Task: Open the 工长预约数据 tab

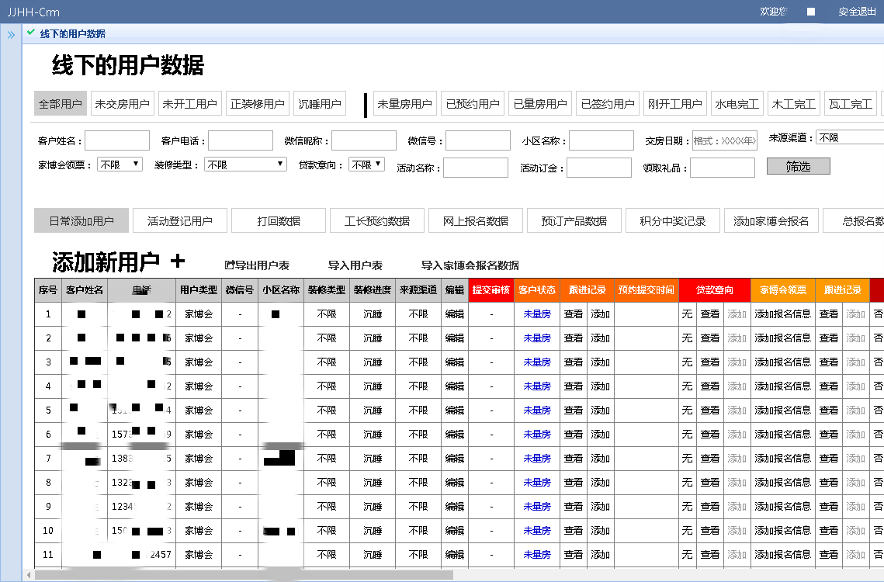Action: (376, 220)
